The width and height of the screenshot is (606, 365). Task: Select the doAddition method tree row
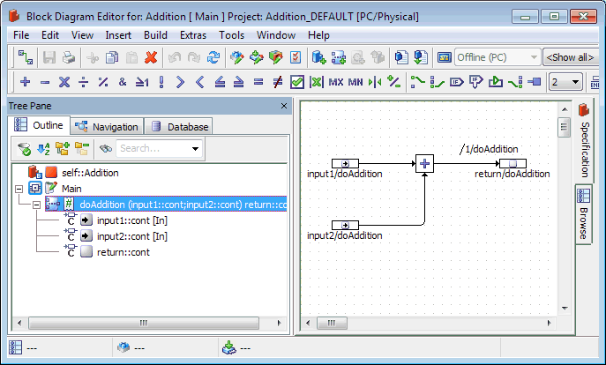pos(166,205)
